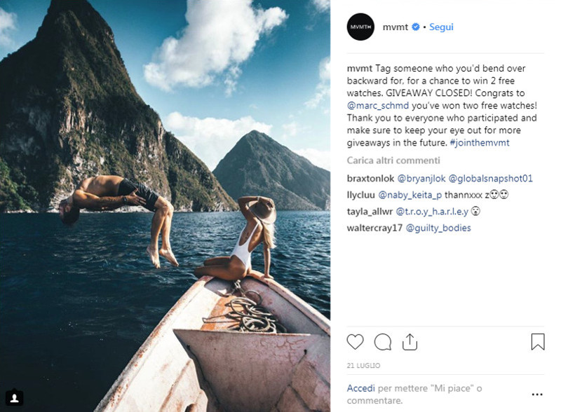The height and width of the screenshot is (412, 561).
Task: Open braxtonlok's profile from the comments
Action: pos(370,179)
